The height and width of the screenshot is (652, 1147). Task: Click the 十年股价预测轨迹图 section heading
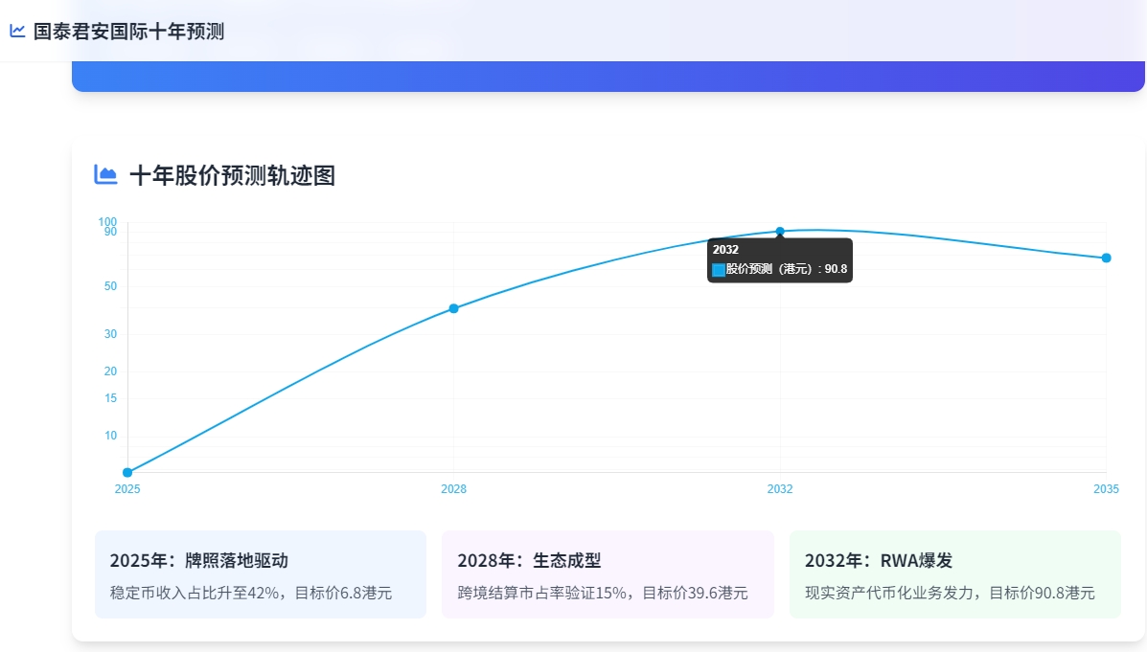pyautogui.click(x=233, y=175)
